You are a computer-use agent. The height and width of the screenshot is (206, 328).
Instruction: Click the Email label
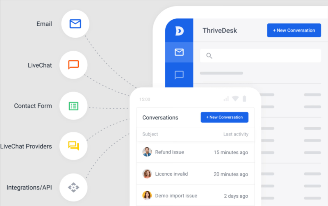44,24
